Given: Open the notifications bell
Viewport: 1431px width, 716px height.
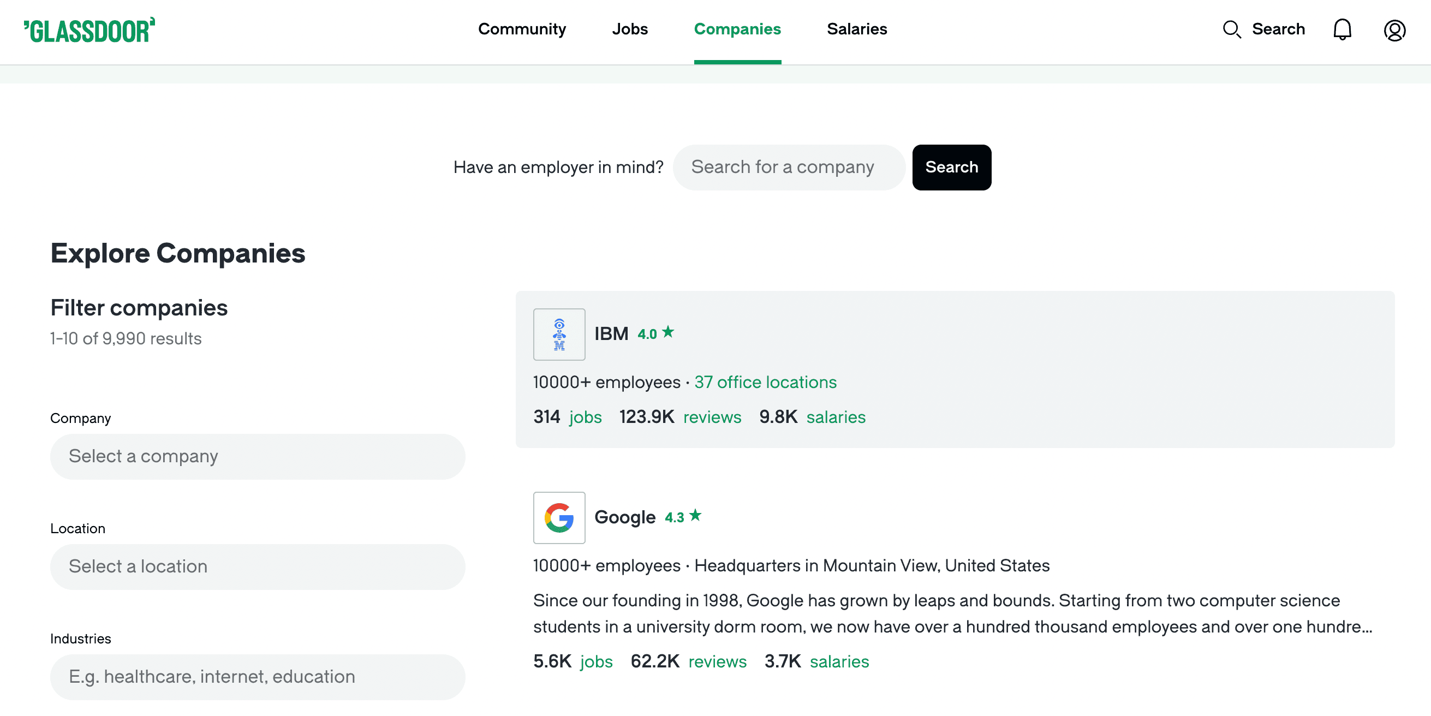Looking at the screenshot, I should tap(1341, 29).
